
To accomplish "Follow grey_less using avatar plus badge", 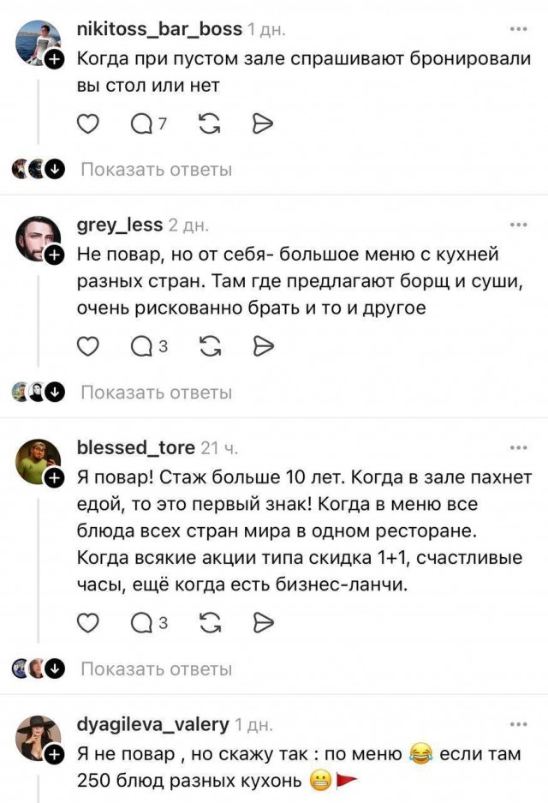I will [54, 255].
